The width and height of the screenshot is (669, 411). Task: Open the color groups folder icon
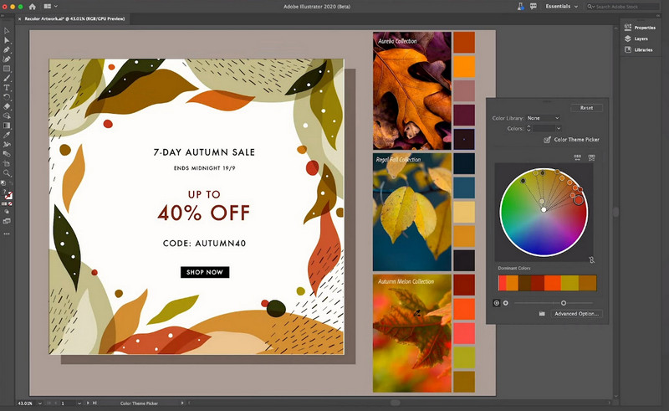point(542,313)
